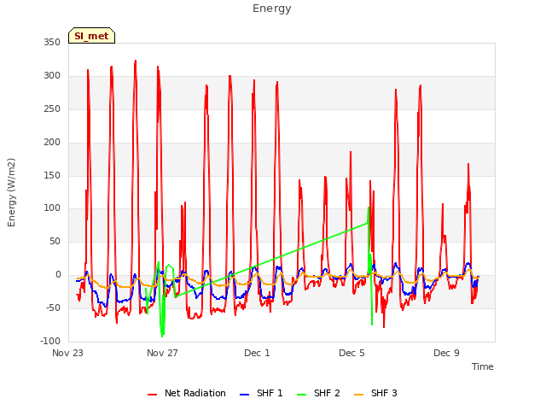Click the blue SHF 1 legend swatch
This screenshot has width=546, height=410.
245,395
